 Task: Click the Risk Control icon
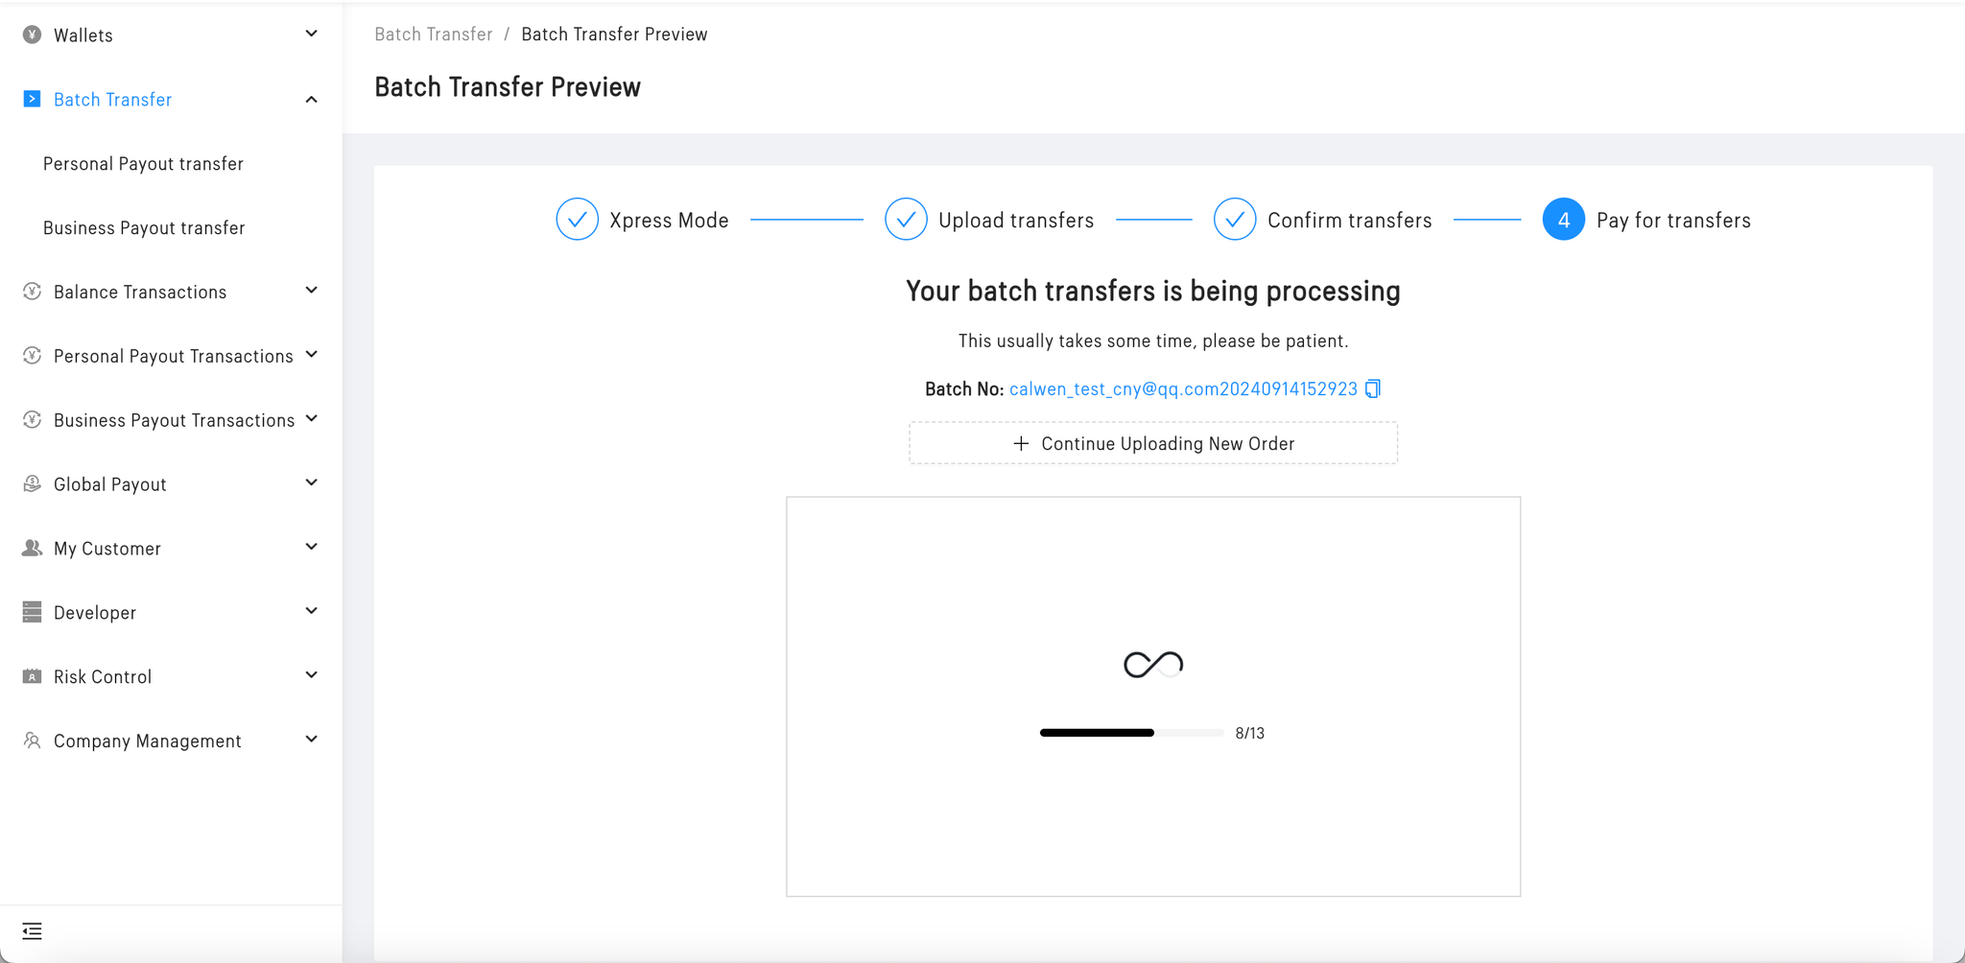32,676
